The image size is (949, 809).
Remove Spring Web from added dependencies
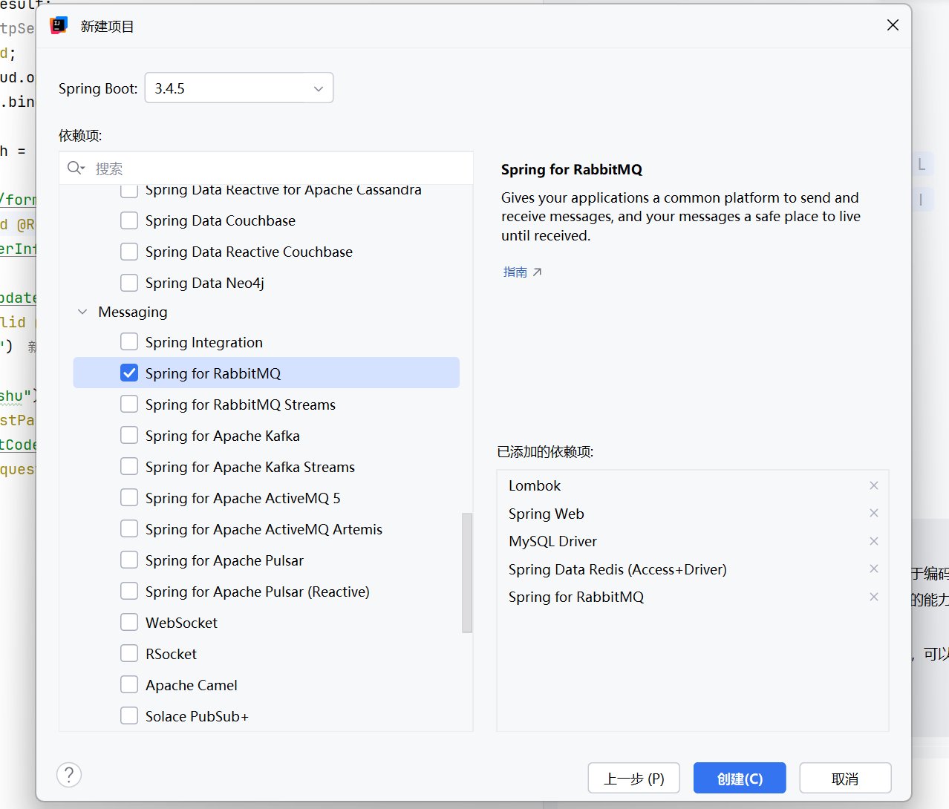874,513
